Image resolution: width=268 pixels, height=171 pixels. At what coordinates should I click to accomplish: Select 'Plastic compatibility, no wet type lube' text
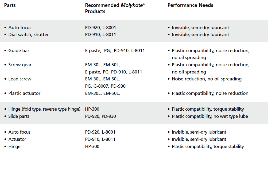tap(210, 116)
